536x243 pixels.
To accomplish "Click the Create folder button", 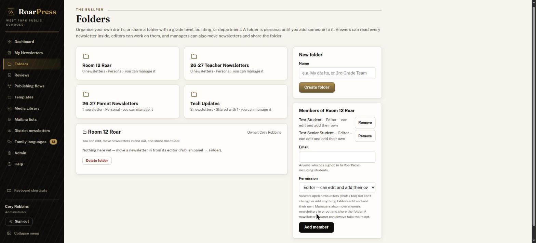I will tap(317, 87).
